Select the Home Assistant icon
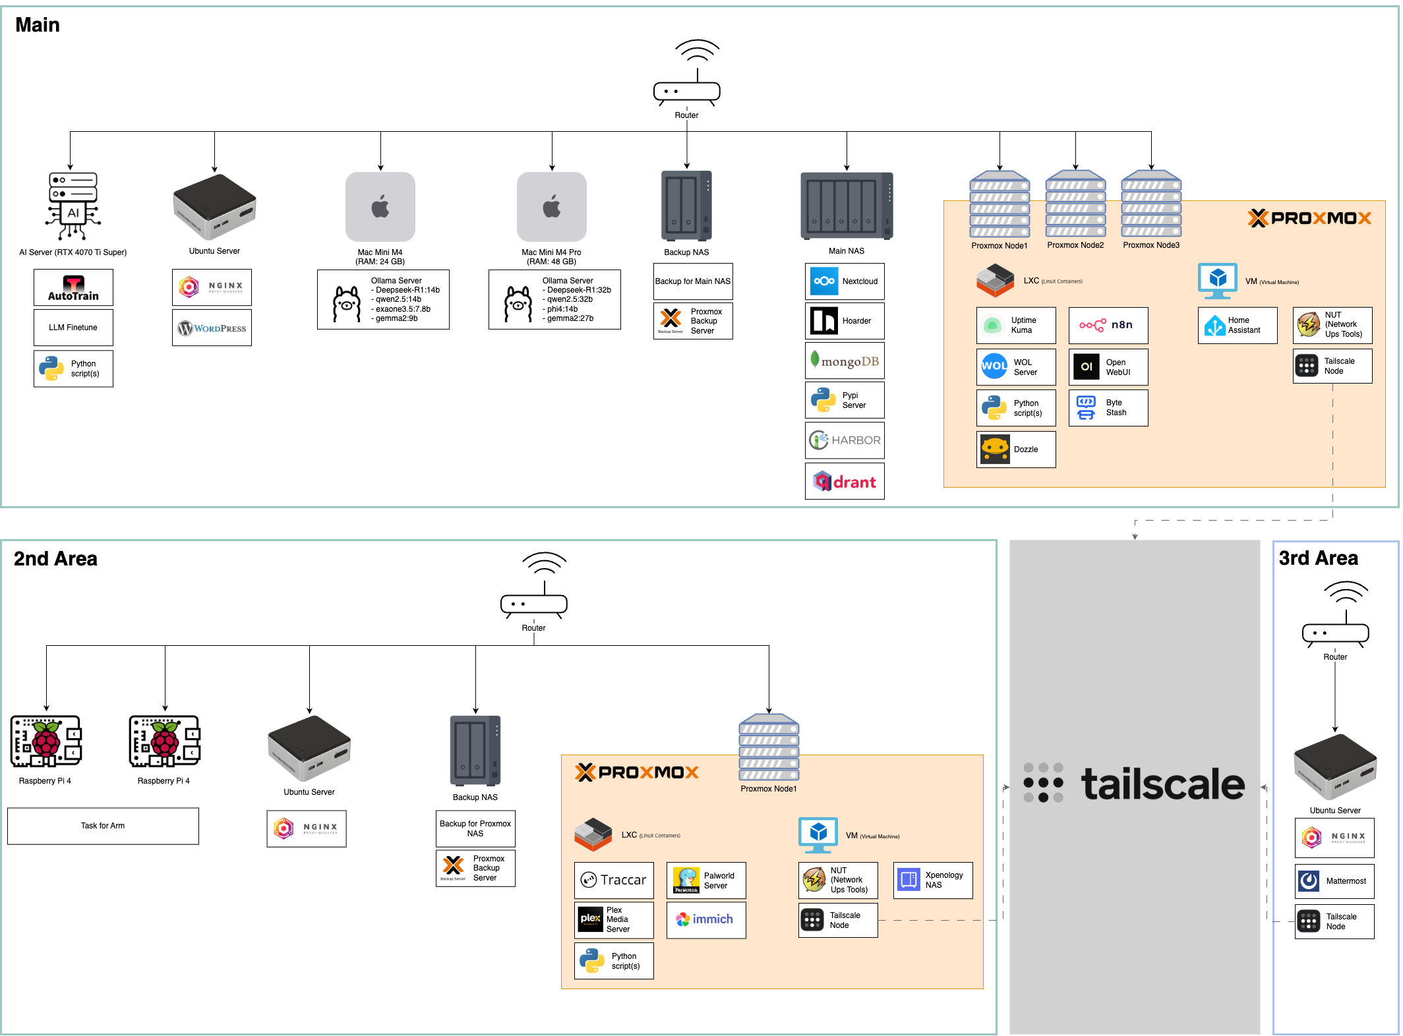The height and width of the screenshot is (1036, 1403). [x=1214, y=326]
